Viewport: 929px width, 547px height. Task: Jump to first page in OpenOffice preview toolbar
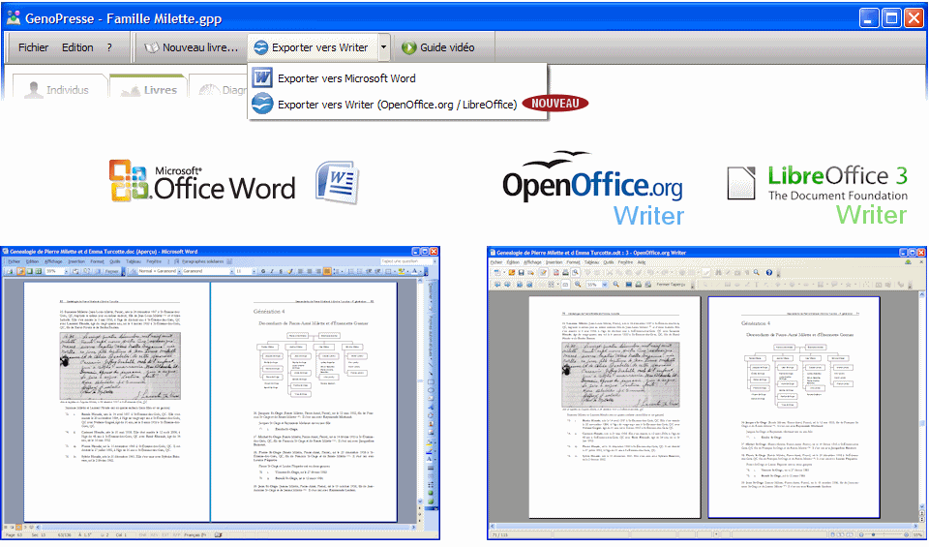(x=520, y=284)
